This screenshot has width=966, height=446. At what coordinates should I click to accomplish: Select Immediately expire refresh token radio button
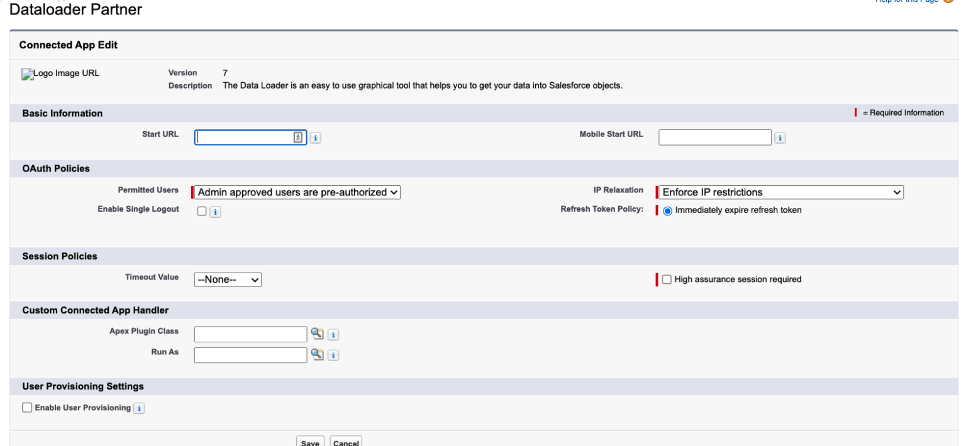[x=667, y=210]
